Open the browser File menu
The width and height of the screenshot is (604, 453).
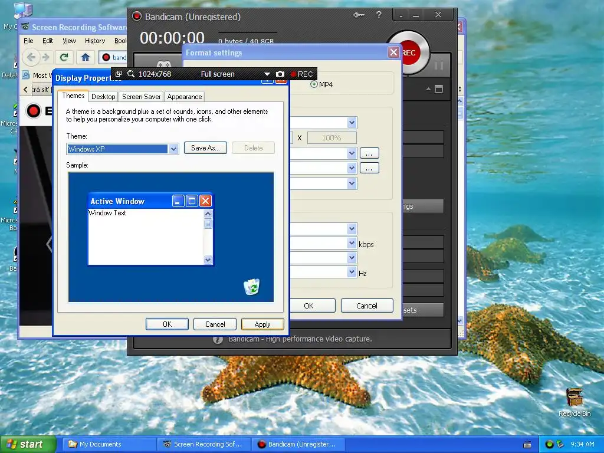point(28,41)
